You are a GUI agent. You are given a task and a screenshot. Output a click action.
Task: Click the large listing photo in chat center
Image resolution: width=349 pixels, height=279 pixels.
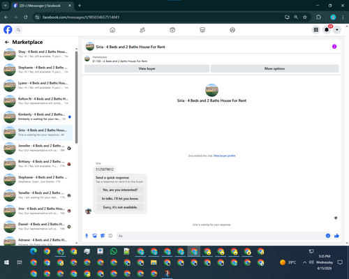coord(211,90)
